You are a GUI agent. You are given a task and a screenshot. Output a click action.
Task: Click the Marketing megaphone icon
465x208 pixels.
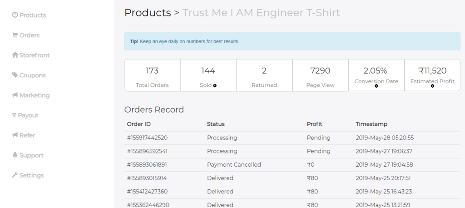click(15, 95)
